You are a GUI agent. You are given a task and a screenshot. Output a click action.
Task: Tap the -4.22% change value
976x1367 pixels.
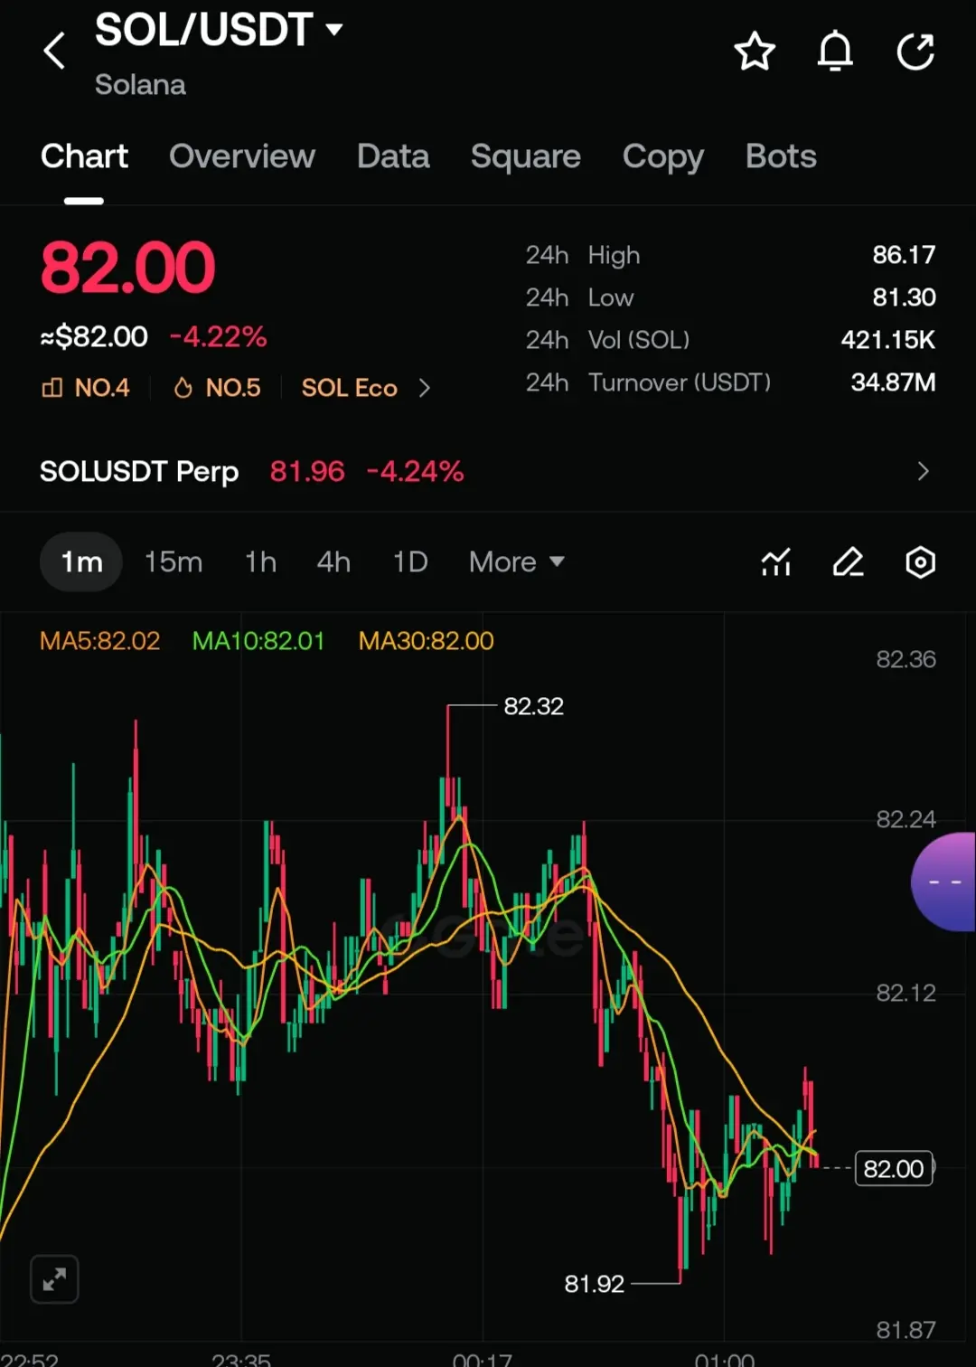pos(219,337)
